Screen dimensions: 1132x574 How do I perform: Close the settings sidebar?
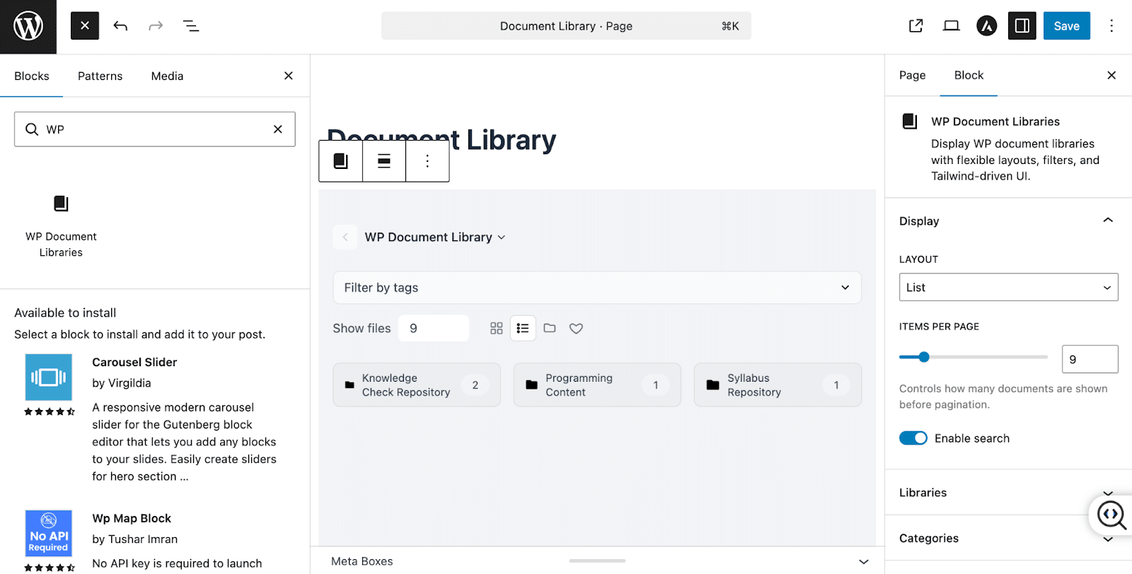click(x=1111, y=75)
